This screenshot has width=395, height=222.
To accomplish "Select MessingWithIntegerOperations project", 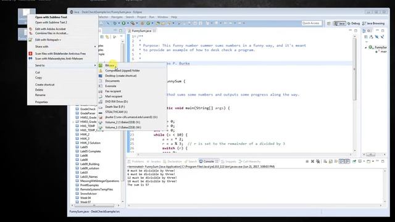I will (x=99, y=181).
